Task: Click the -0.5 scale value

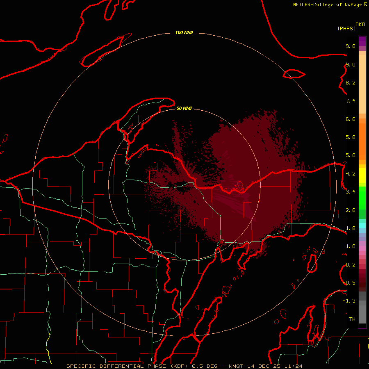Action: pyautogui.click(x=349, y=283)
